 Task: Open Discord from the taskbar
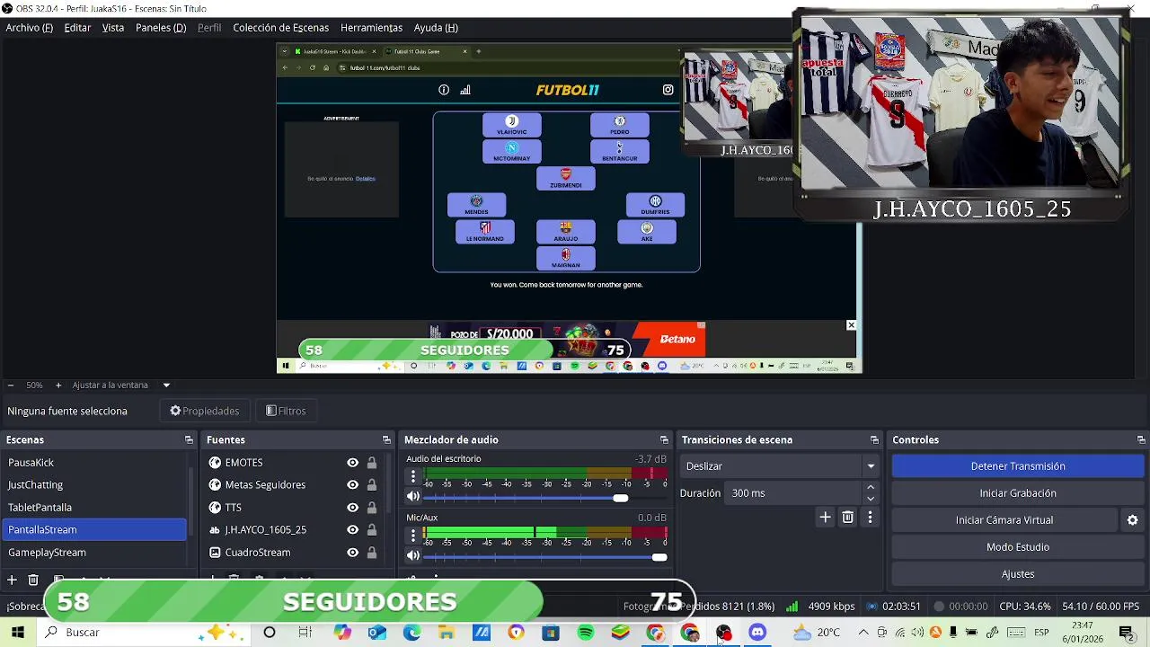[757, 633]
